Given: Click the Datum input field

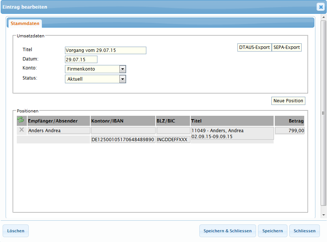Looking at the screenshot, I should coord(81,59).
